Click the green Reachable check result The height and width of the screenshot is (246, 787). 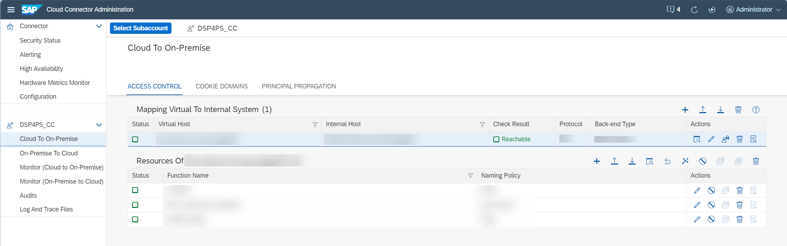pyautogui.click(x=512, y=139)
